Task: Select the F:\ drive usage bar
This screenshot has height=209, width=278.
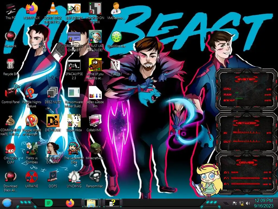Action: tap(248, 178)
